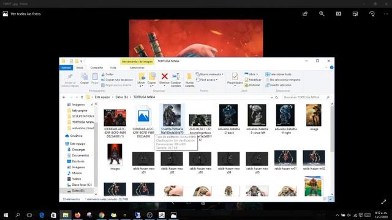Click Ver todas las fotos link
The height and width of the screenshot is (220, 392).
click(x=26, y=14)
